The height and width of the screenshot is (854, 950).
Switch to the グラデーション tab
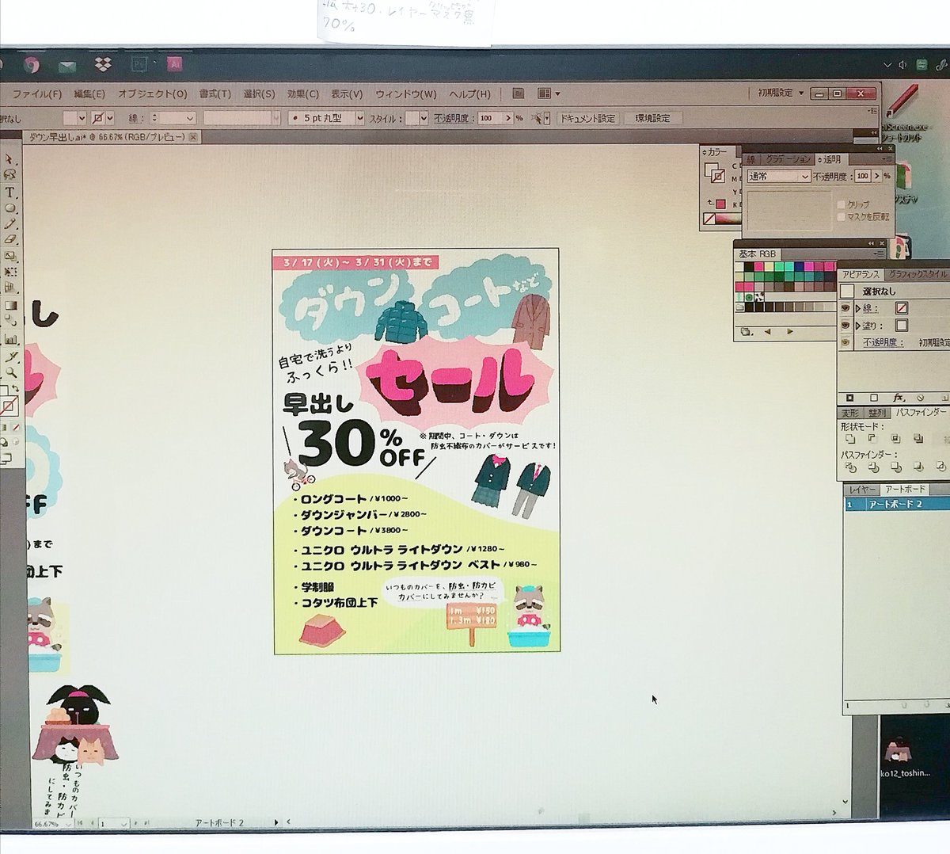coord(788,159)
